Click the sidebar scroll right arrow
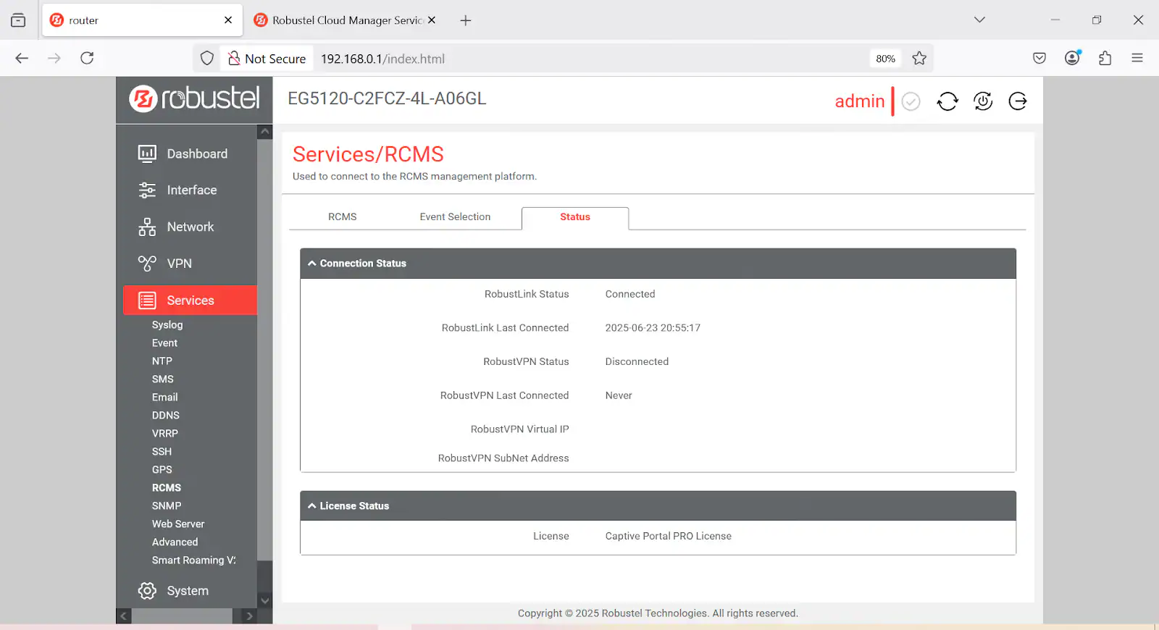The width and height of the screenshot is (1159, 630). tap(249, 616)
